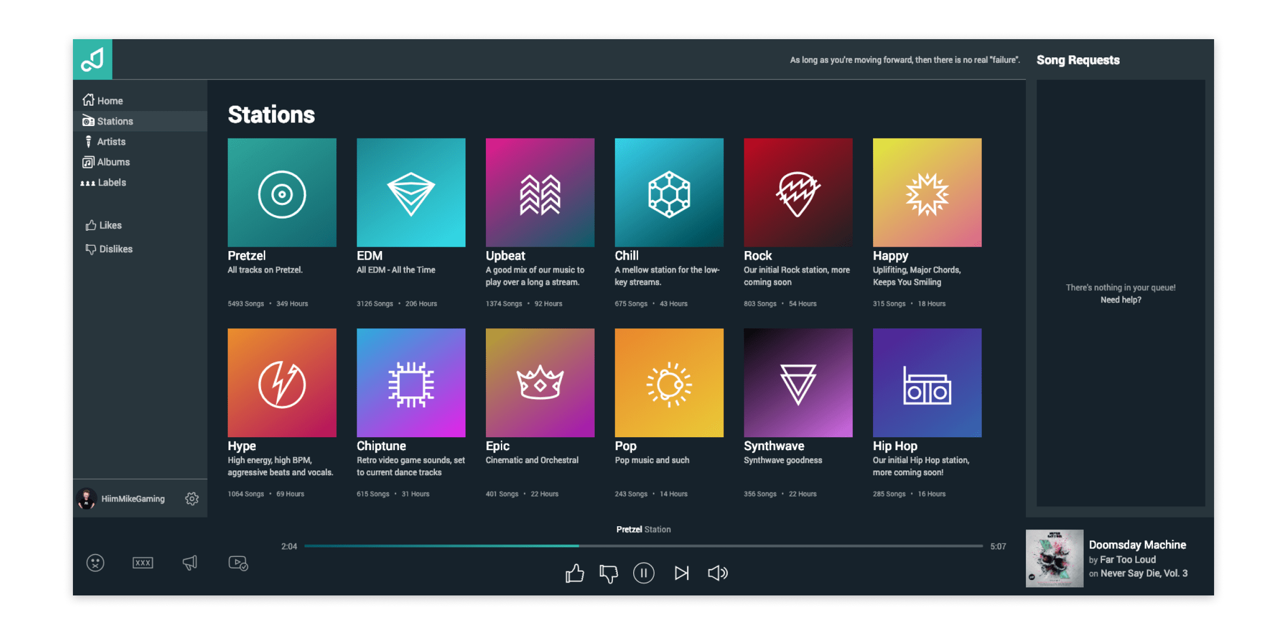Open the Albums section
Viewport: 1287px width, 633px height.
pos(113,161)
